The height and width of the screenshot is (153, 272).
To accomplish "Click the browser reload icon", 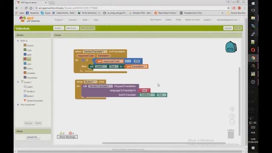I will (26, 8).
